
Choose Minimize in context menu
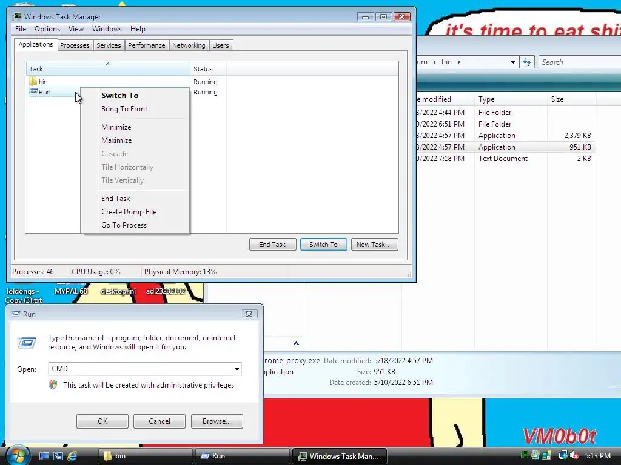[x=135, y=127]
